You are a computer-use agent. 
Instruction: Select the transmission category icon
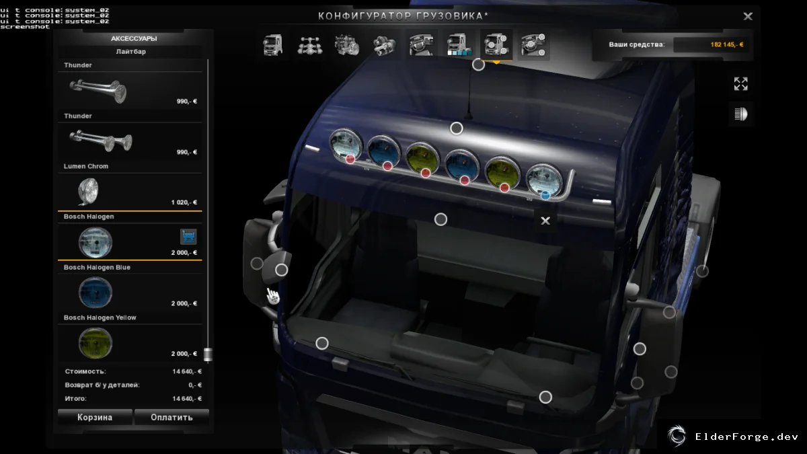[x=385, y=45]
